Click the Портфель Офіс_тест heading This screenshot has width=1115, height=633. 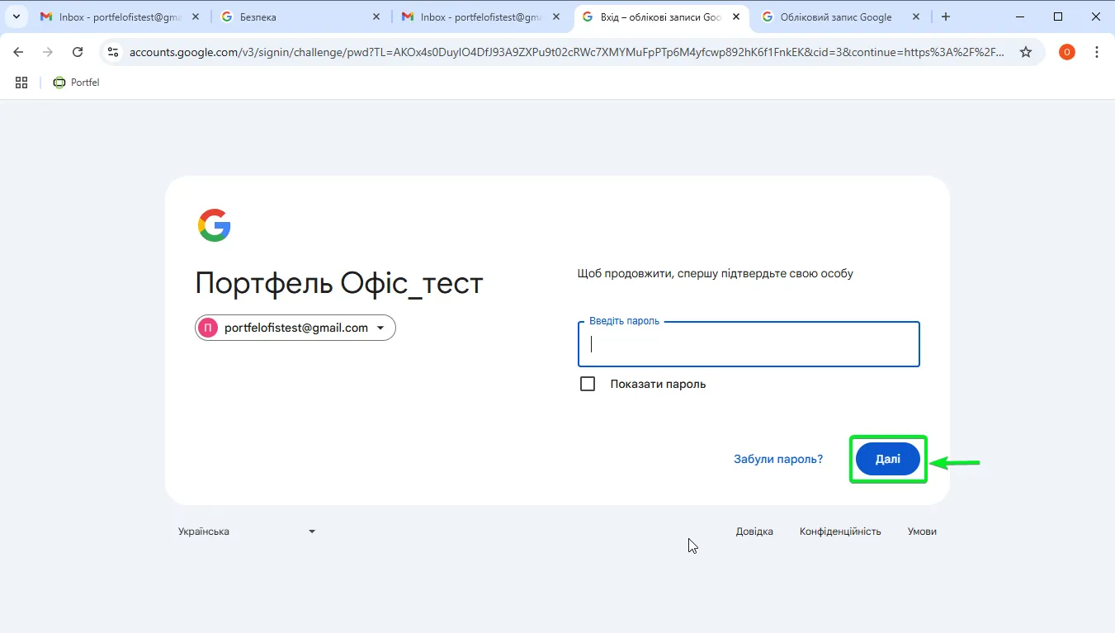tap(339, 284)
